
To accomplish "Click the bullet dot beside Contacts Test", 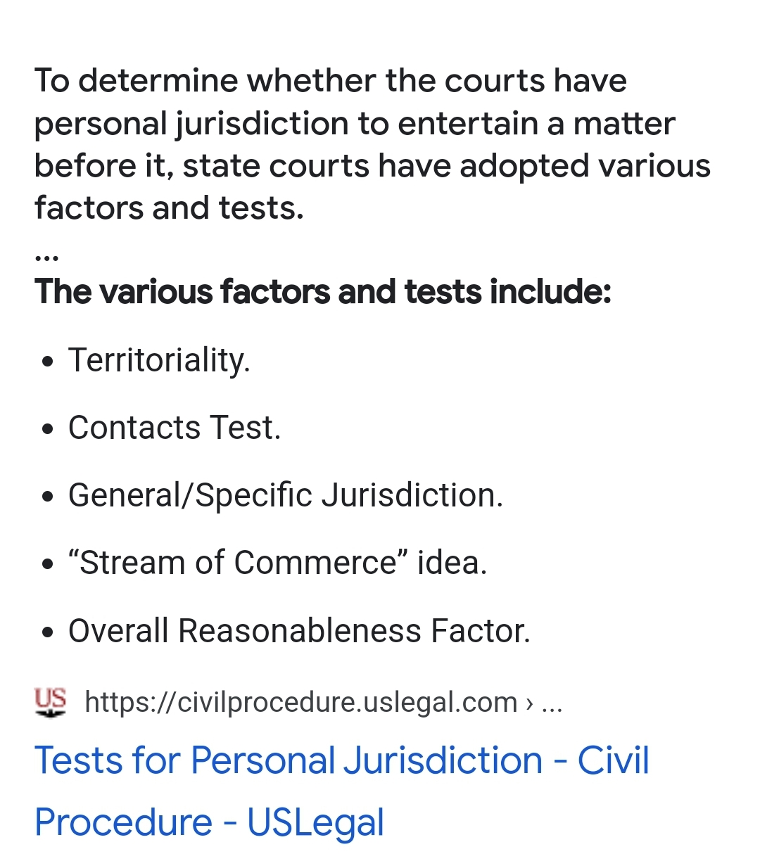I will tap(48, 430).
